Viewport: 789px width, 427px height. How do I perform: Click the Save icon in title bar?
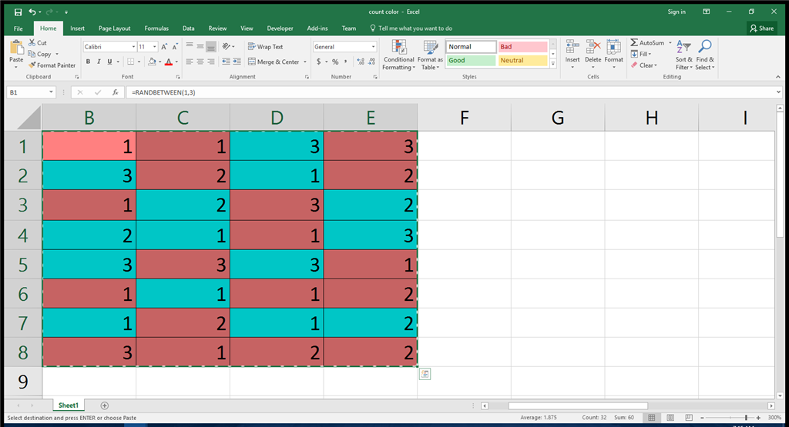pos(18,12)
